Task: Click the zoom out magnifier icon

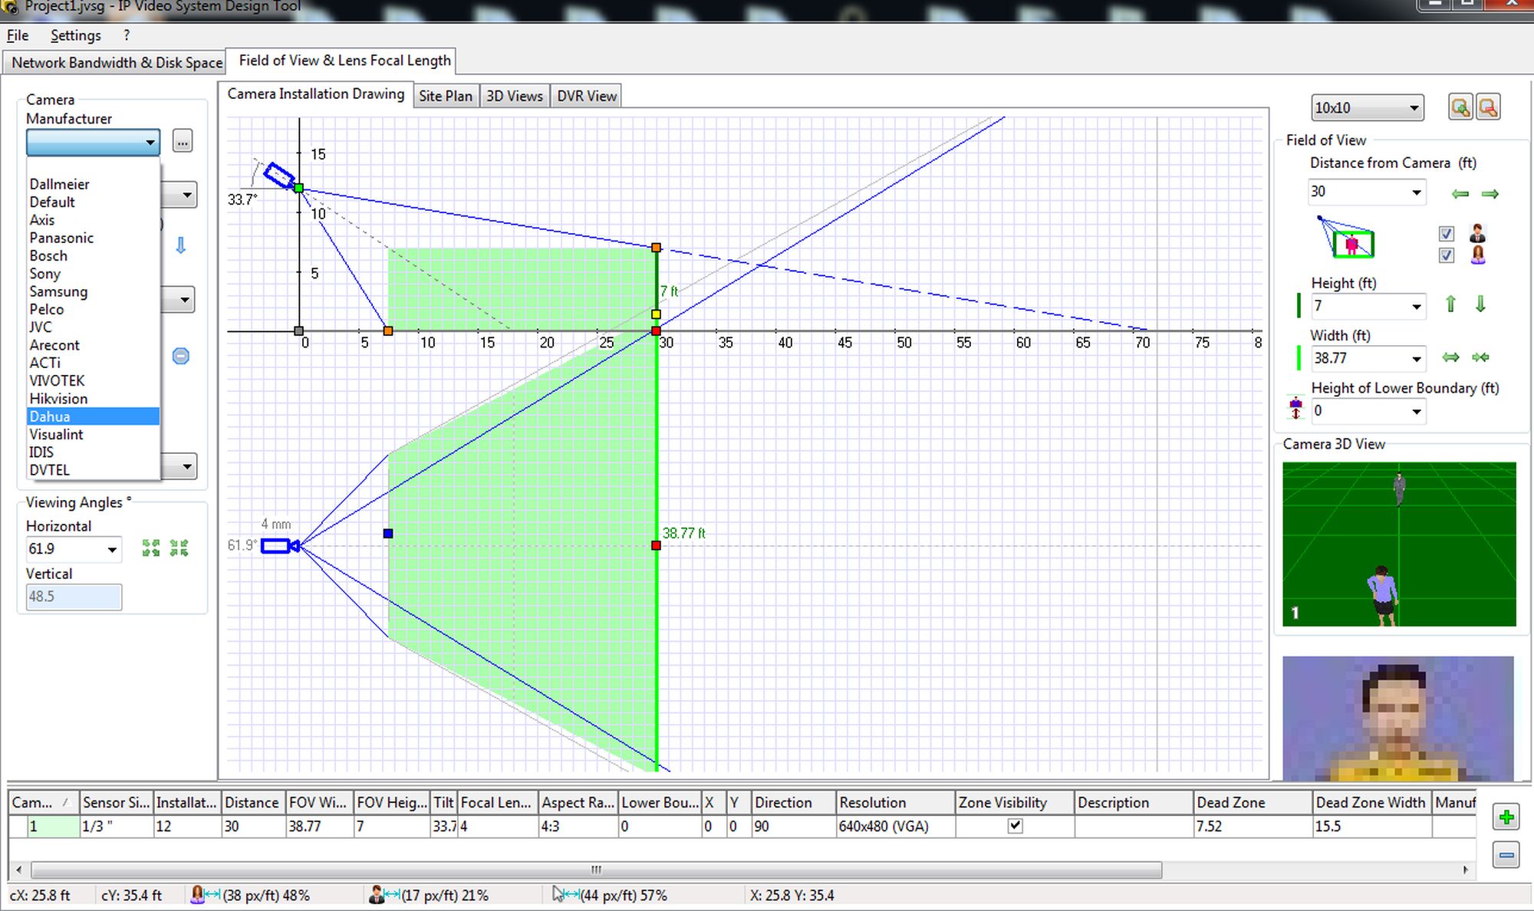Action: [x=1488, y=107]
